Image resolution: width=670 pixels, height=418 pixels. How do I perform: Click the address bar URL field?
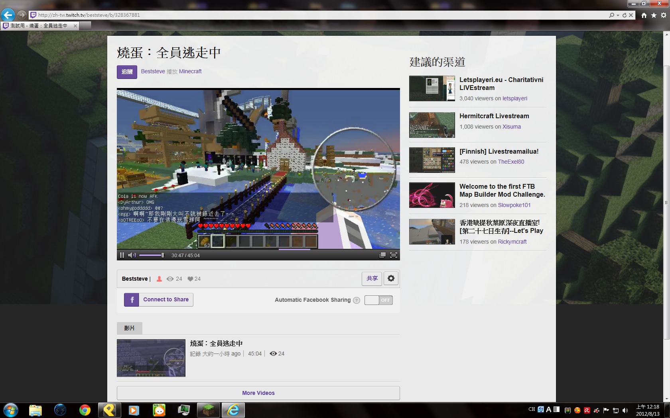point(319,15)
